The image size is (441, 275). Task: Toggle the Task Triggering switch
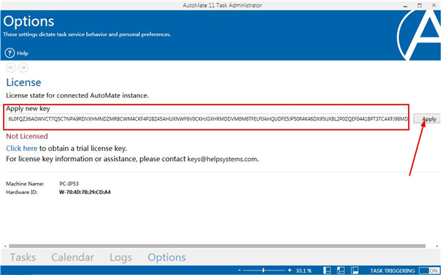click(429, 271)
